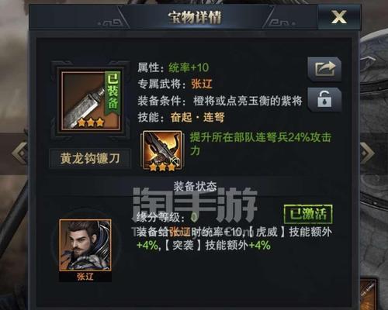Tap the 奋起·连弩 skill icon

coord(162,151)
